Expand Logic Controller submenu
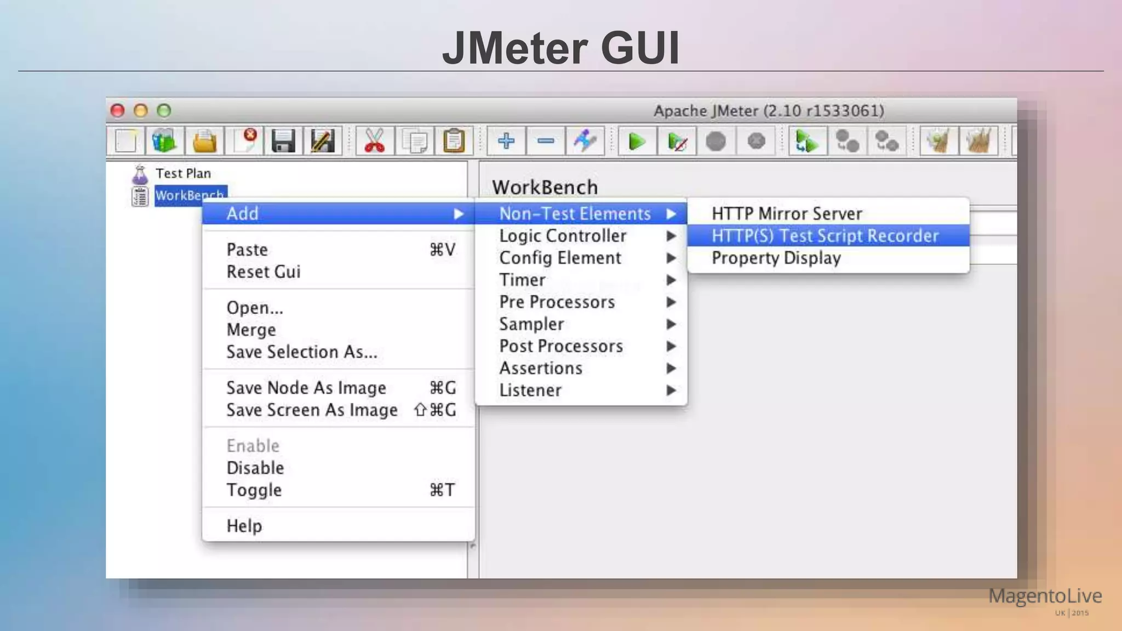Viewport: 1122px width, 631px height. point(581,236)
